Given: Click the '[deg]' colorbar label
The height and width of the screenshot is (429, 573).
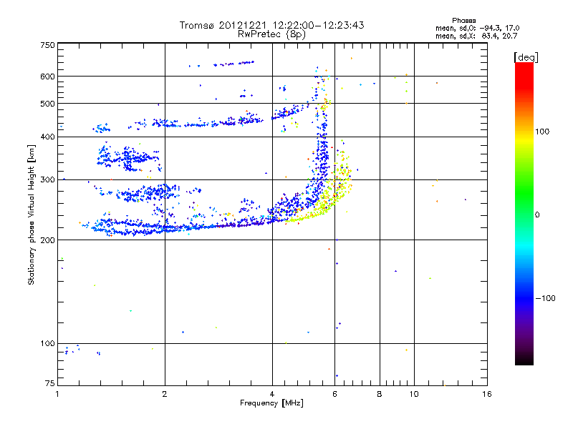Looking at the screenshot, I should pos(526,58).
